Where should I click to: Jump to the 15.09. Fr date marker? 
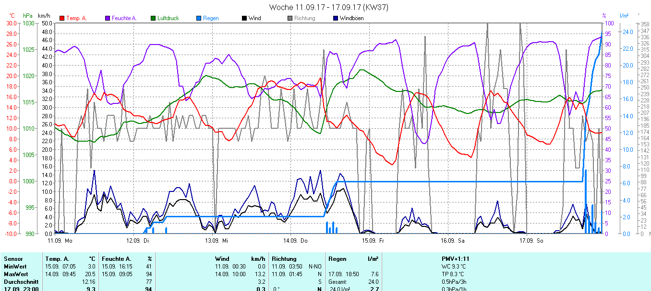[373, 240]
